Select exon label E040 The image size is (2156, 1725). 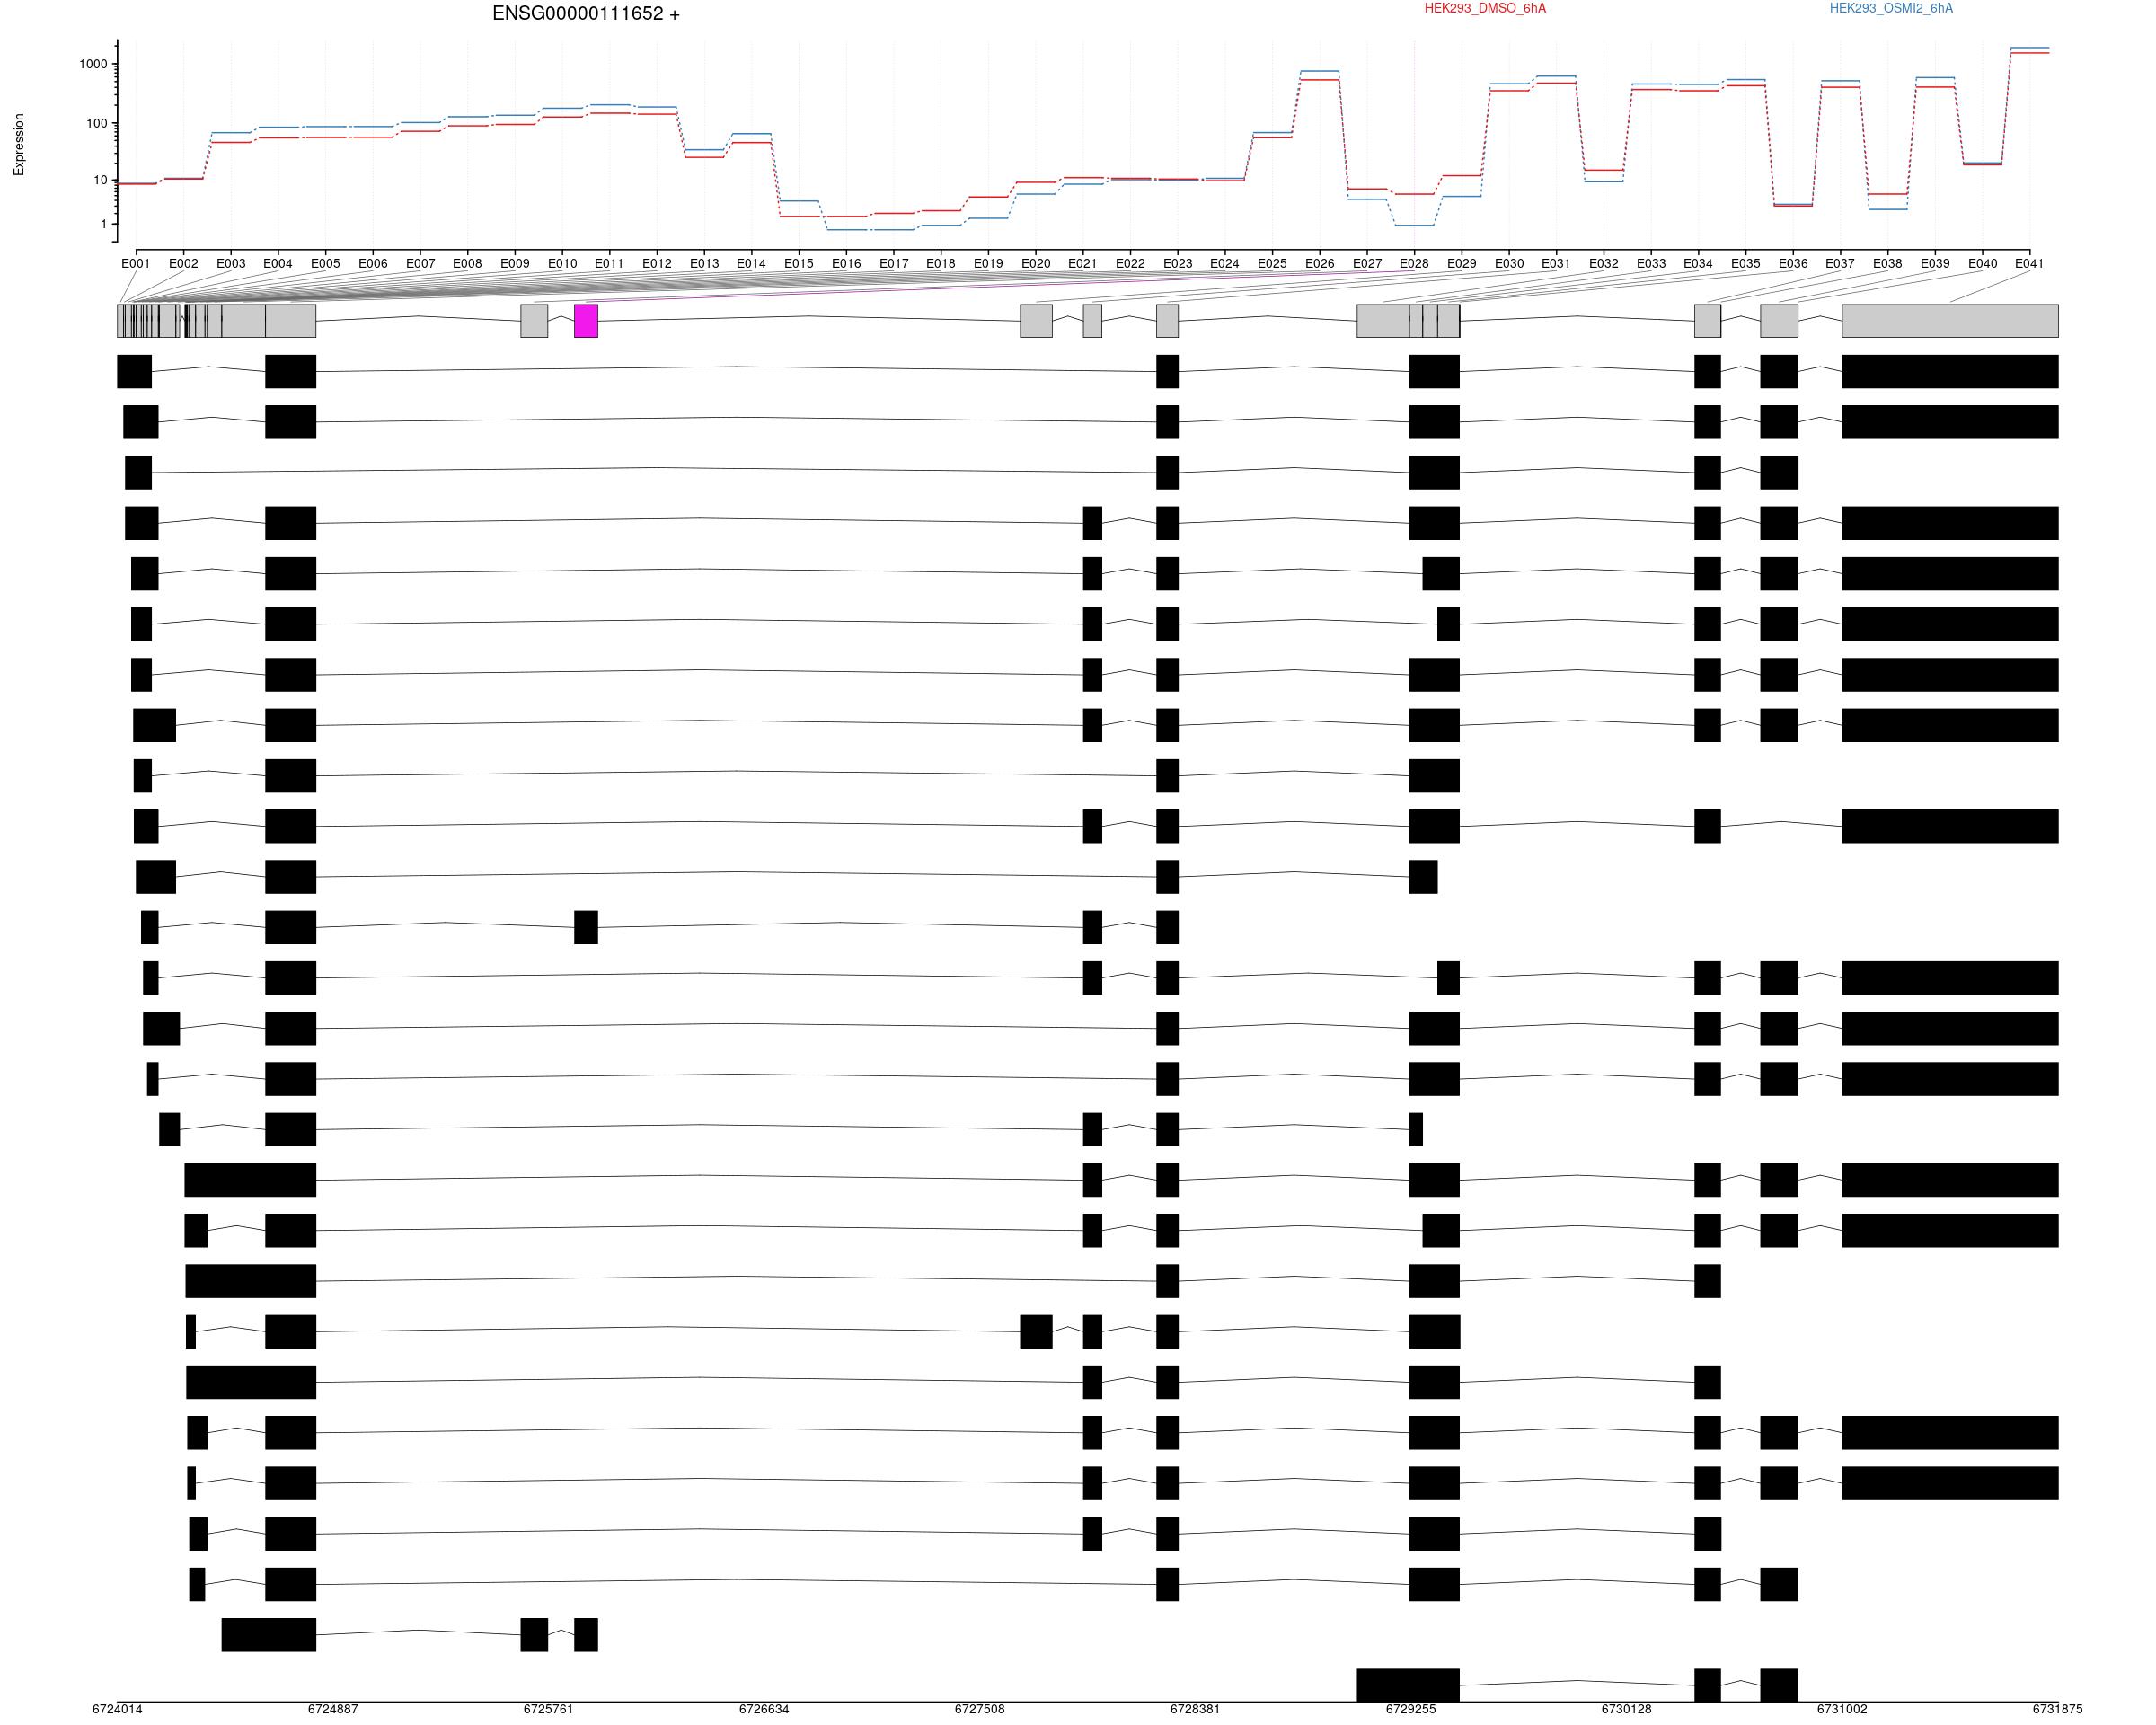[x=1983, y=264]
